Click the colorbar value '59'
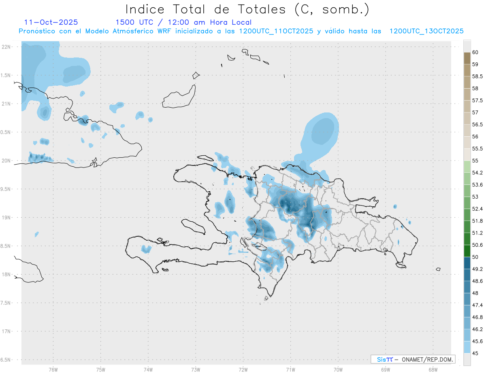 475,64
